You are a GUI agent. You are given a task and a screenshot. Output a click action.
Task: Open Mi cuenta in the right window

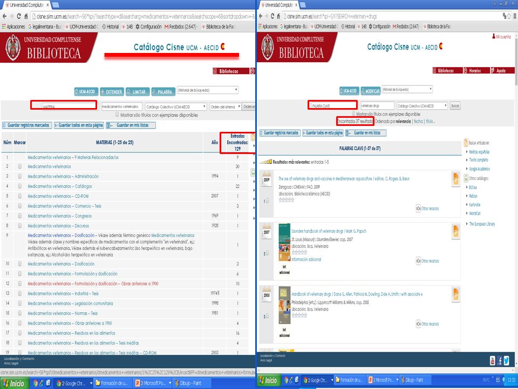pyautogui.click(x=501, y=37)
